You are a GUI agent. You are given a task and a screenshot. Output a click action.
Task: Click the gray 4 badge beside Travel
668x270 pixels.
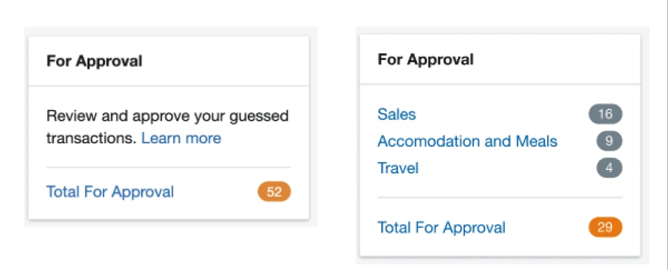click(609, 168)
